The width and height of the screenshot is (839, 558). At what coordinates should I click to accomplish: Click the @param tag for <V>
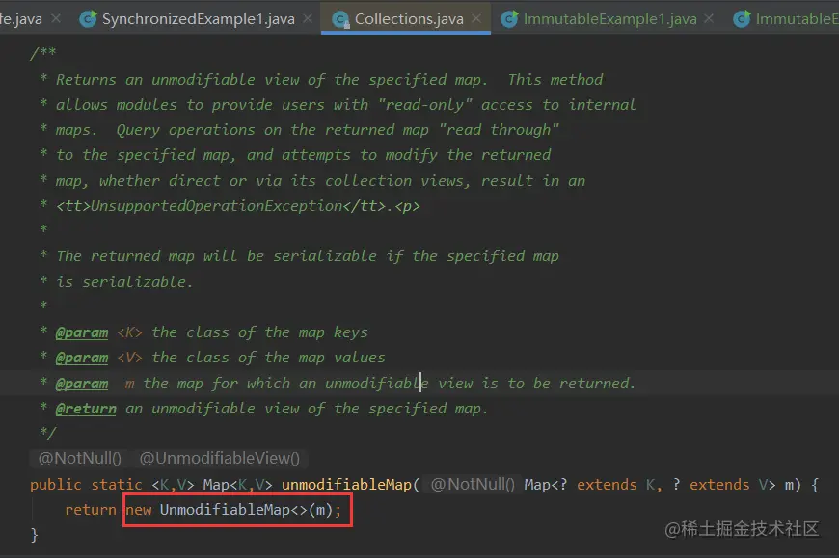(x=81, y=358)
